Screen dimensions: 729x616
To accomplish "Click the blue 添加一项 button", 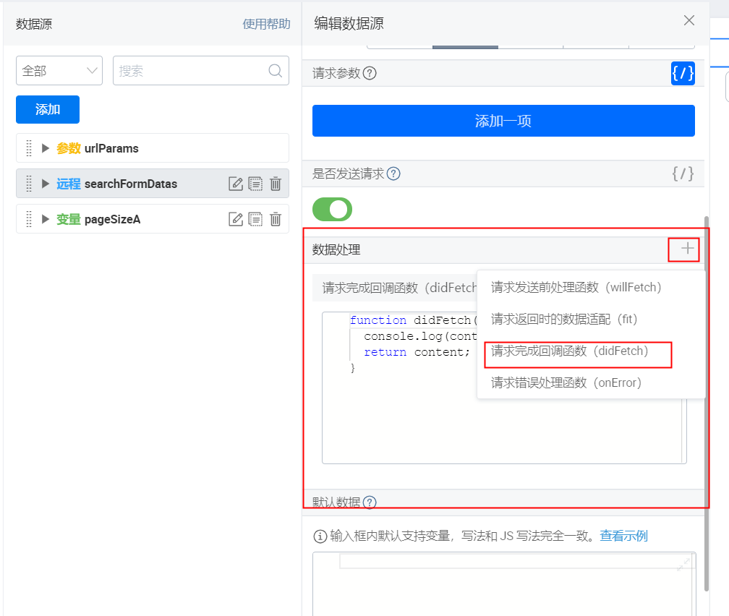I will pyautogui.click(x=503, y=121).
